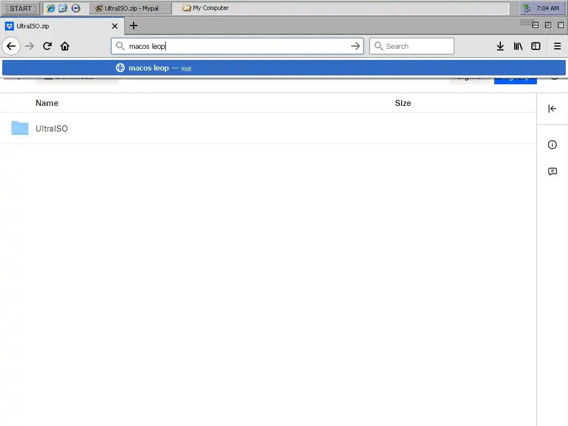
Task: Open the comments speech bubble icon
Action: point(552,171)
